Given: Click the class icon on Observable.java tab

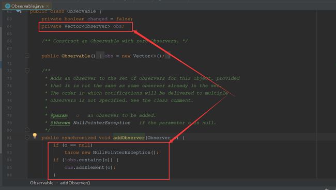Looking at the screenshot, I should coord(8,6).
